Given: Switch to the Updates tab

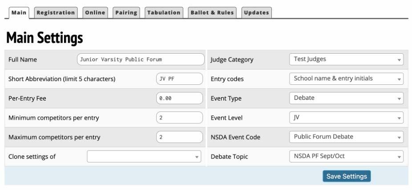Looking at the screenshot, I should click(x=256, y=12).
